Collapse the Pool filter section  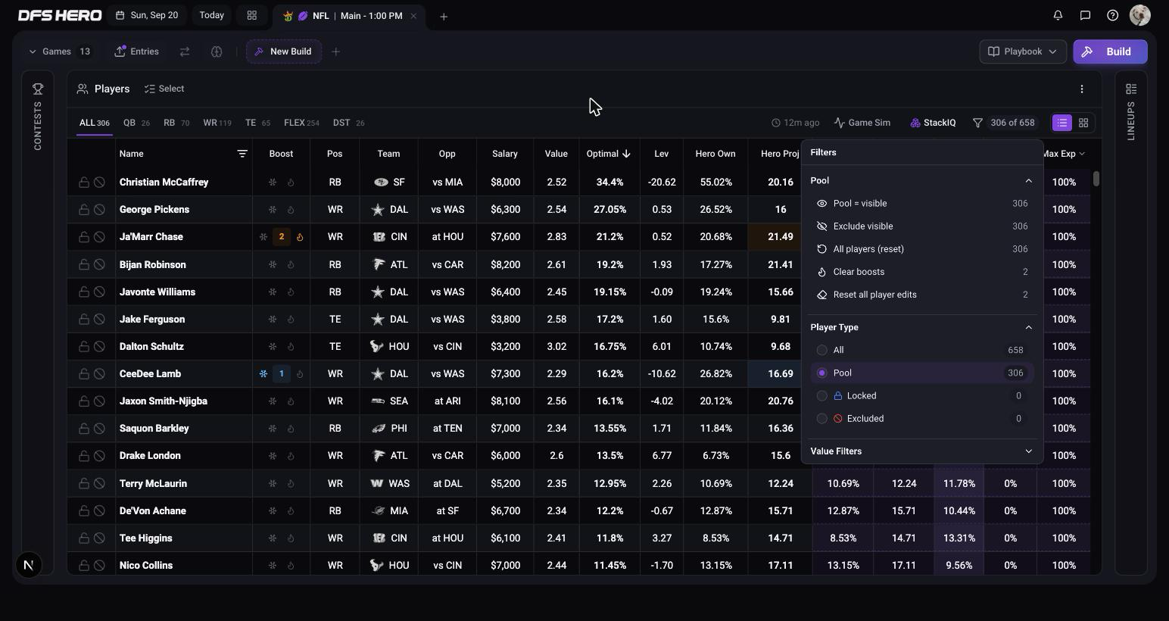[1028, 181]
